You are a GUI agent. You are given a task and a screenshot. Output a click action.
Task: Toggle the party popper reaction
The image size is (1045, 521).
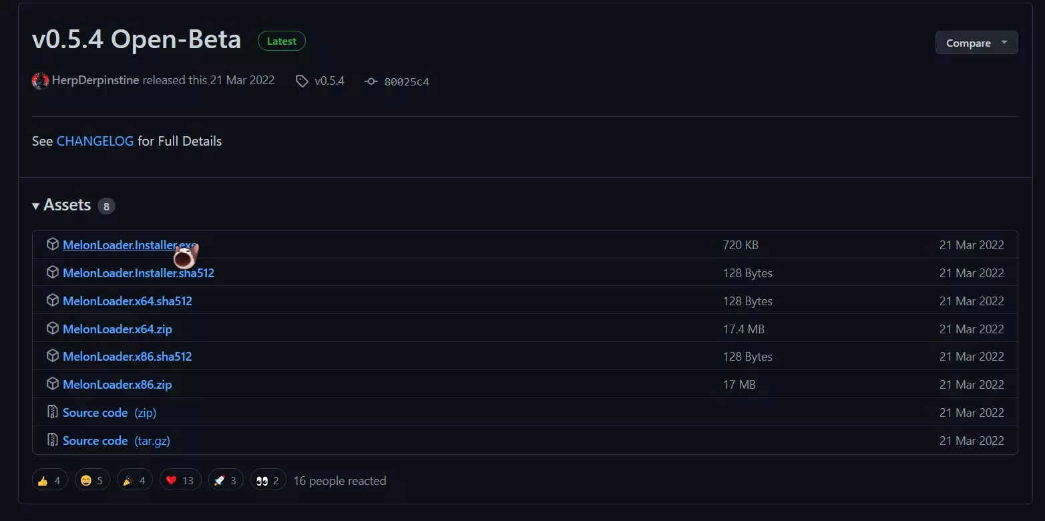[134, 480]
